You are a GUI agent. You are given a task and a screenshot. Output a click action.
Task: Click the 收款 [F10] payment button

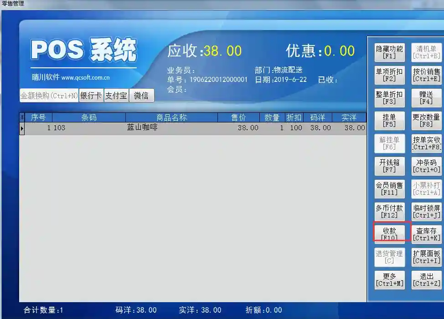[x=389, y=234]
